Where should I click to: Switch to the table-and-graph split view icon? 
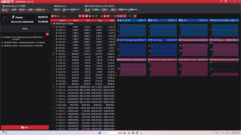(52, 16)
